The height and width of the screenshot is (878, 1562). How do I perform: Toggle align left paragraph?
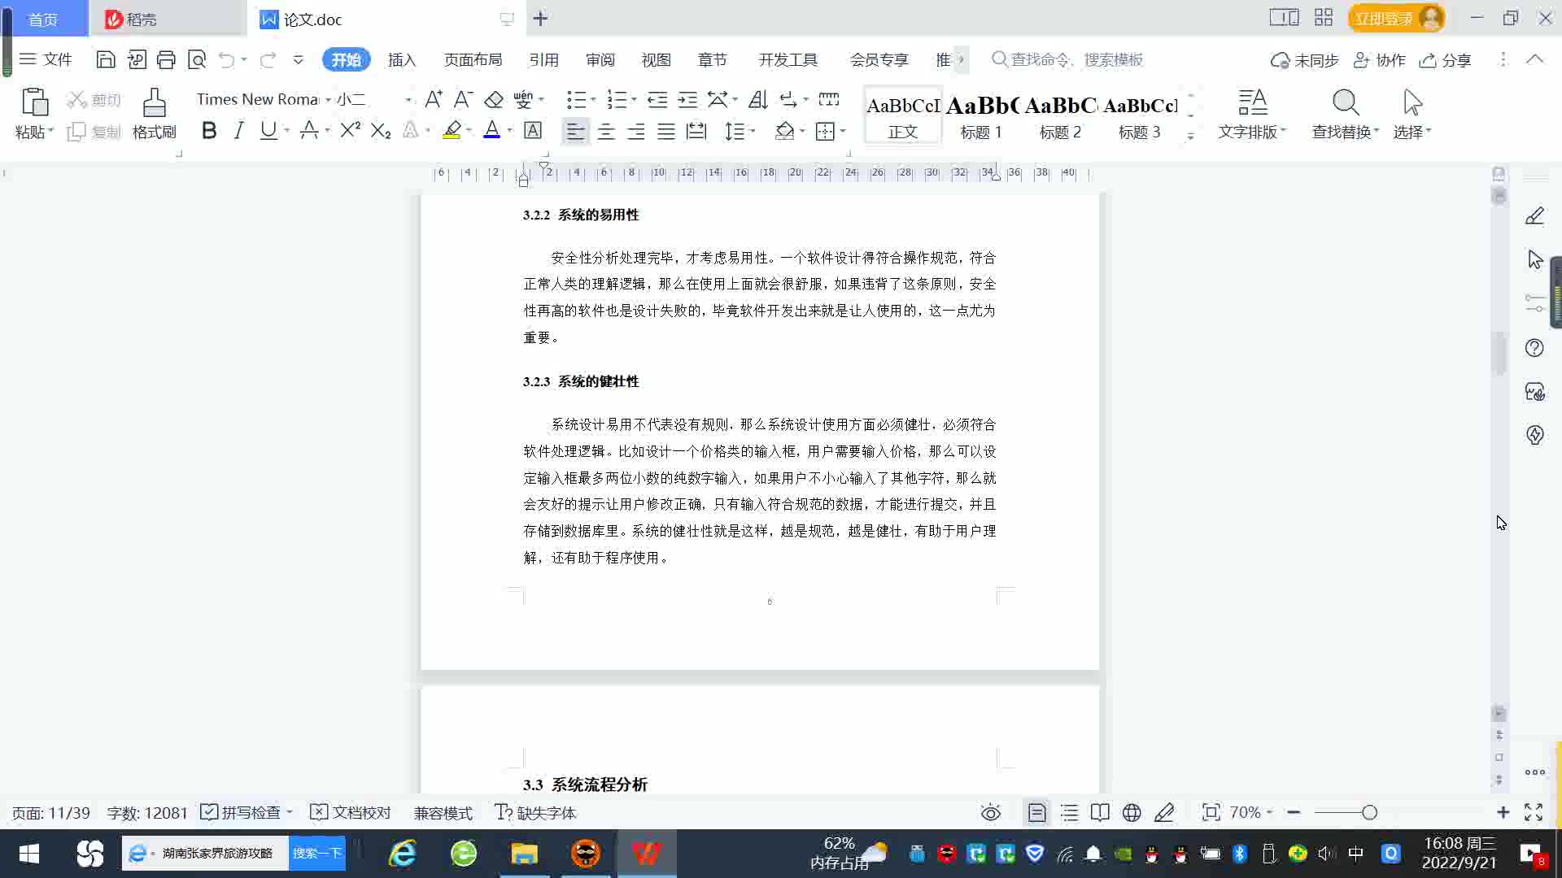575,131
